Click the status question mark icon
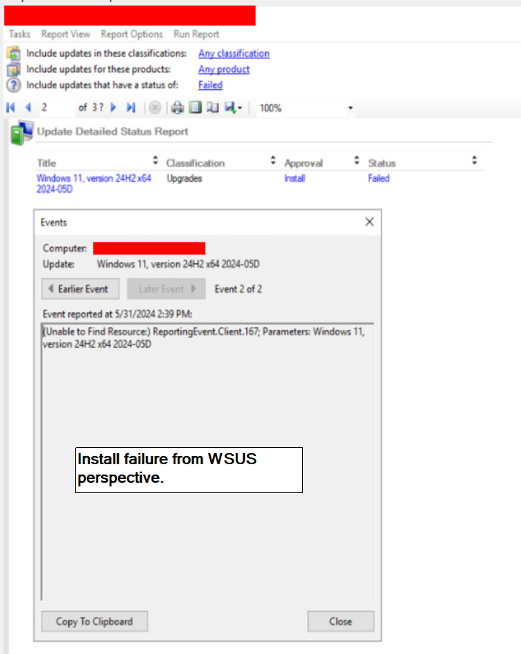Viewport: 521px width, 654px height. (13, 85)
